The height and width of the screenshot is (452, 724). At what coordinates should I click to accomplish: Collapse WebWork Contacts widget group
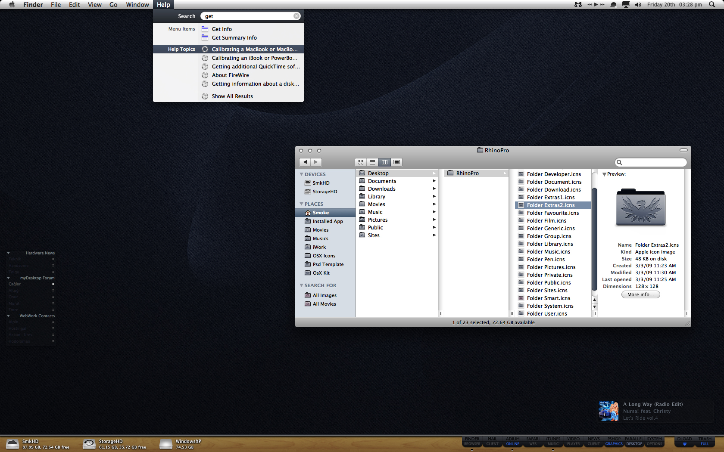click(x=8, y=316)
